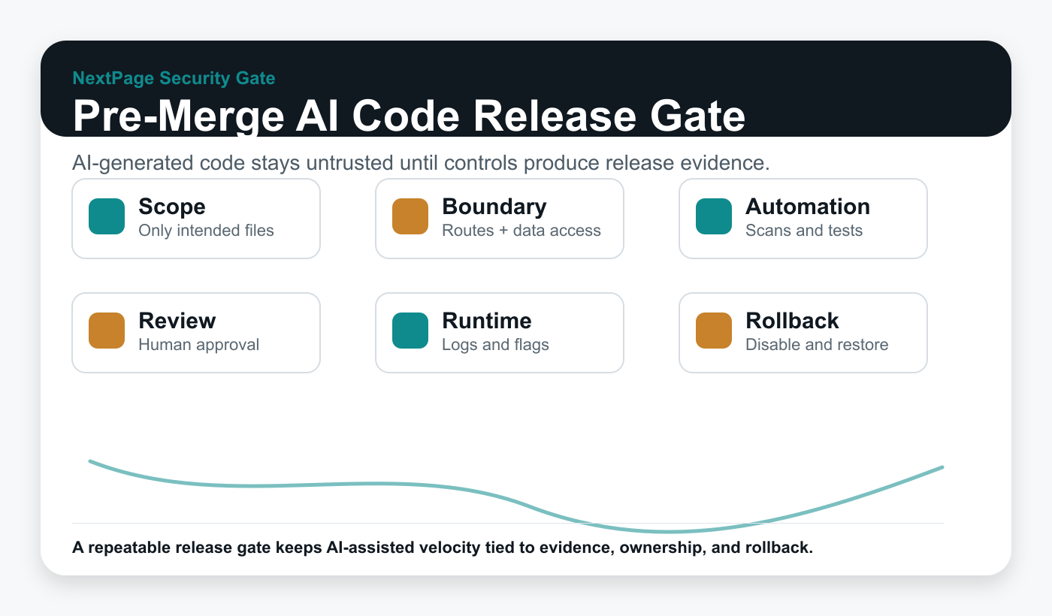Click the teal square icon beside Runtime
The height and width of the screenshot is (616, 1052).
click(x=410, y=331)
